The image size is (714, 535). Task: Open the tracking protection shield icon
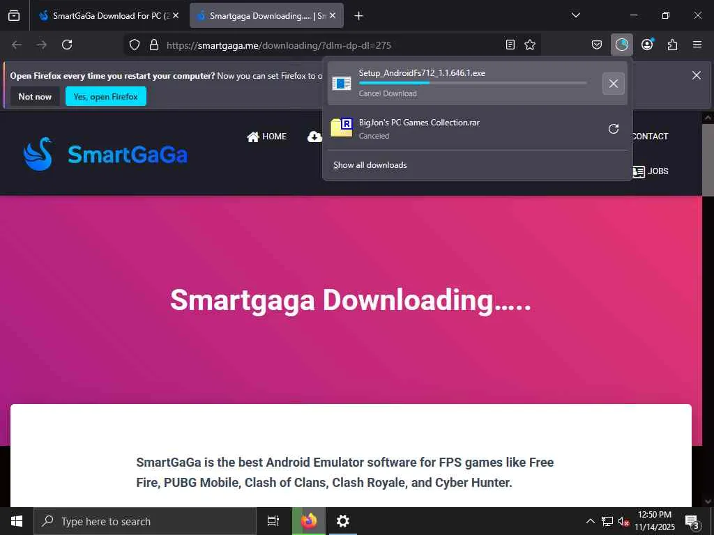135,45
